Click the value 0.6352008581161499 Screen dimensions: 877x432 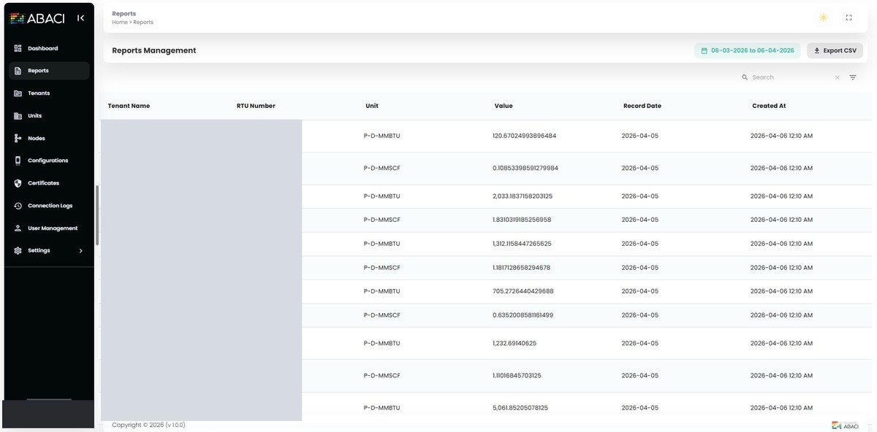(x=523, y=315)
